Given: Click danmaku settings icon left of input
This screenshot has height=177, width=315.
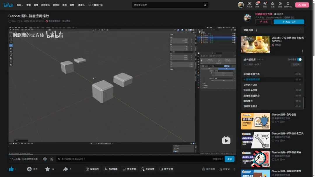Looking at the screenshot, I should click(x=52, y=159).
